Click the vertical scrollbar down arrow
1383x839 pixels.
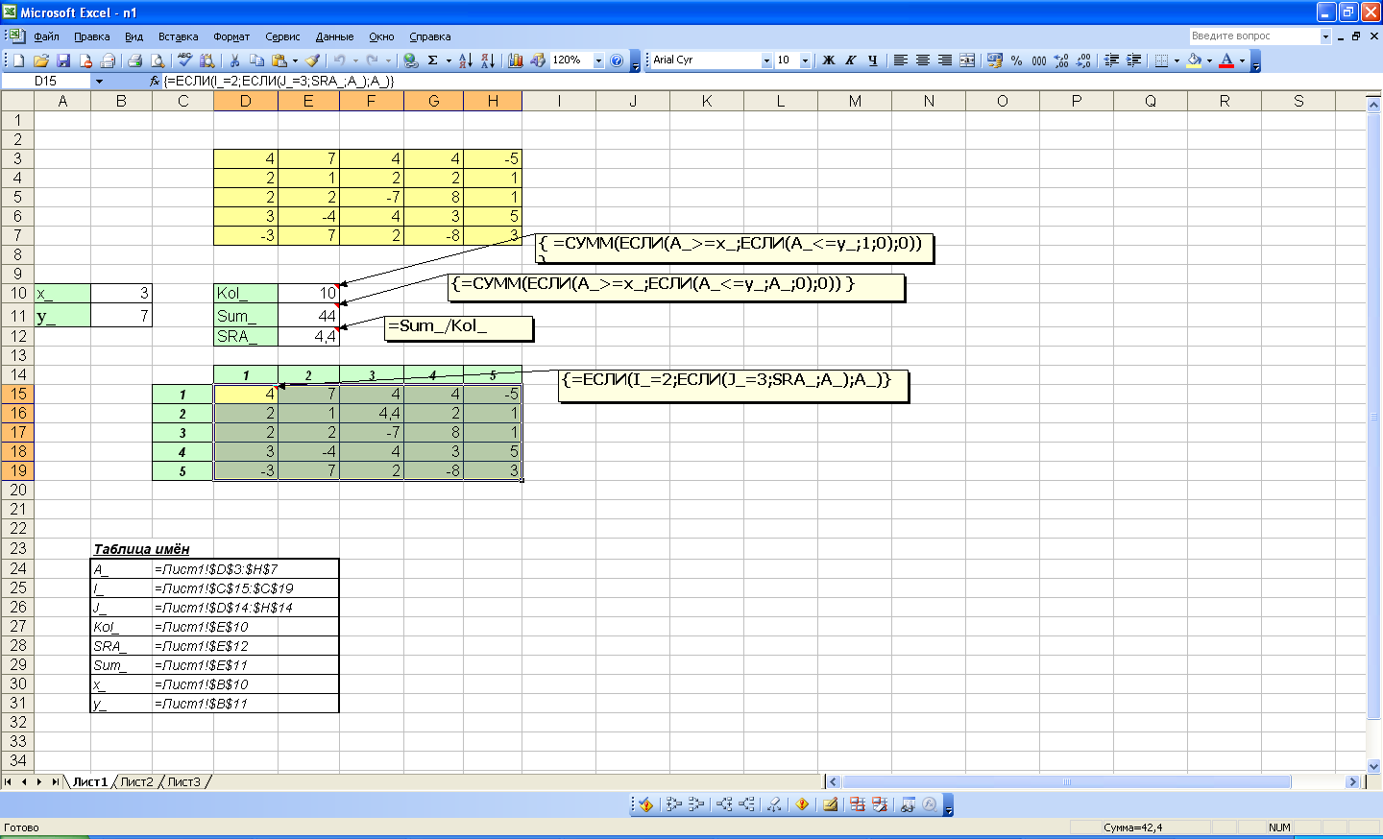[1373, 767]
